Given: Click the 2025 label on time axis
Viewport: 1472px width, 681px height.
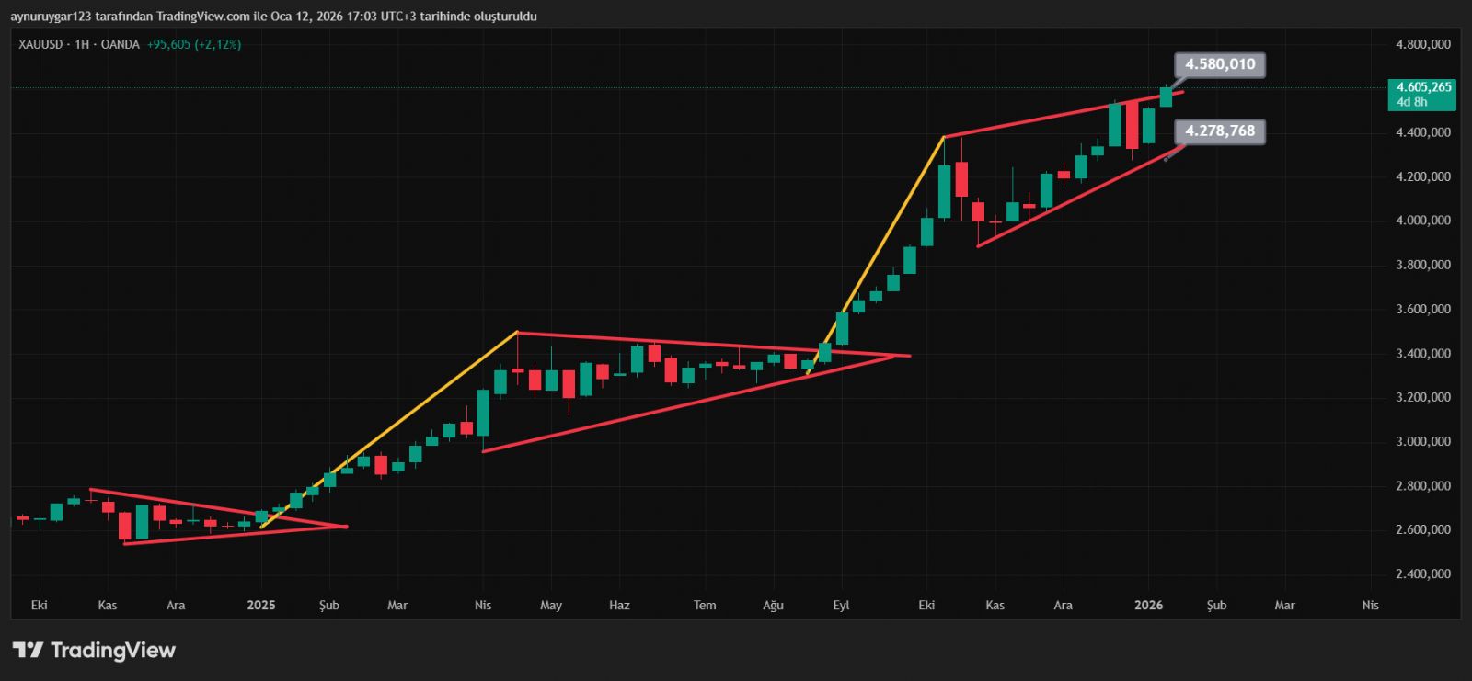Looking at the screenshot, I should [261, 605].
